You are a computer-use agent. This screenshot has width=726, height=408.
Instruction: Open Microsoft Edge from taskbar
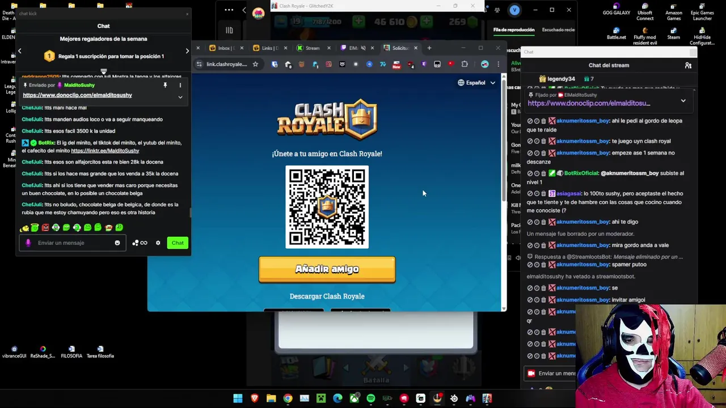[x=337, y=398]
